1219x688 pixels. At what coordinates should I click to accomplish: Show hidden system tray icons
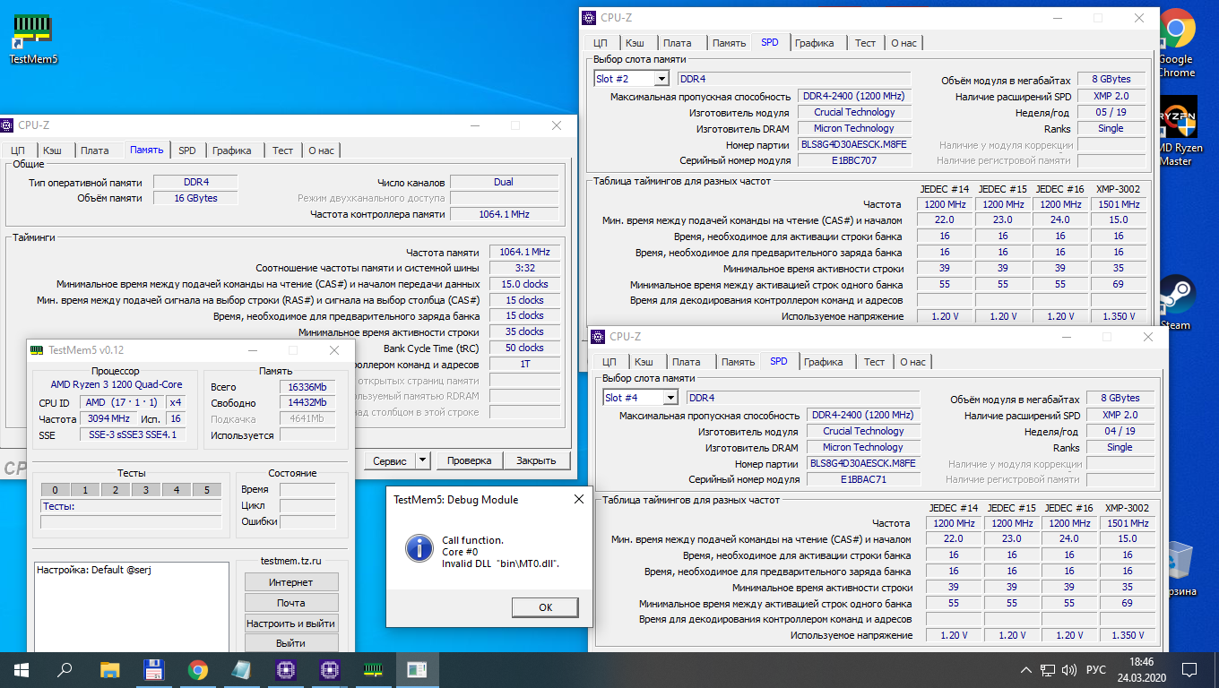[x=1026, y=670]
